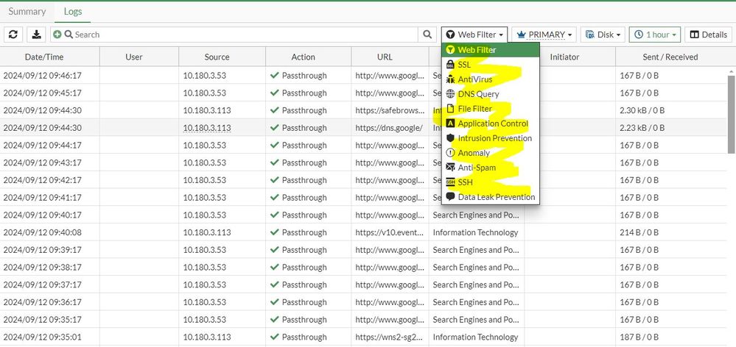The width and height of the screenshot is (736, 347).
Task: Select Data Leak Prevention log type
Action: point(491,197)
